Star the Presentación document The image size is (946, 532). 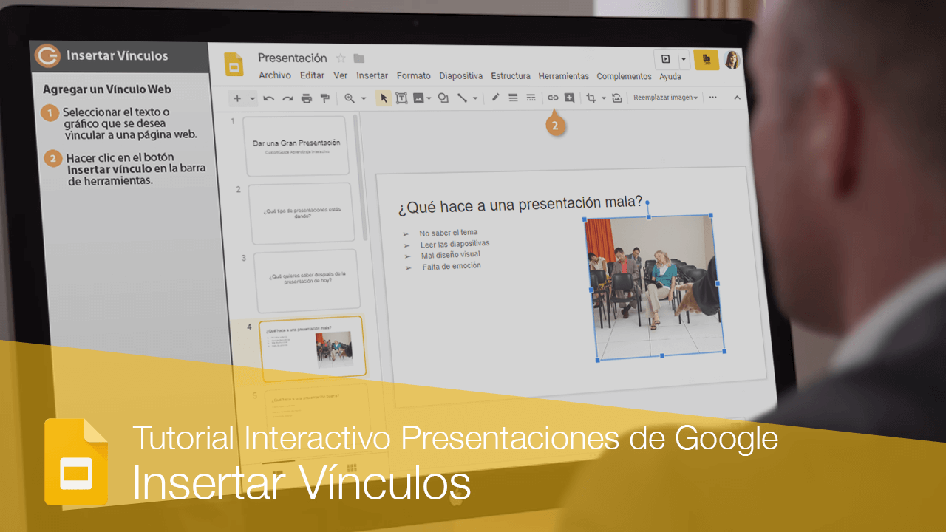[341, 58]
